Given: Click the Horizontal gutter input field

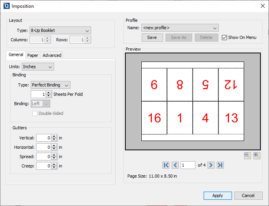Looking at the screenshot, I should [x=44, y=147].
